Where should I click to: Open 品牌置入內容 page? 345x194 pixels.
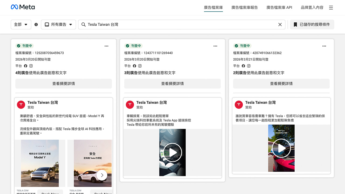312,8
